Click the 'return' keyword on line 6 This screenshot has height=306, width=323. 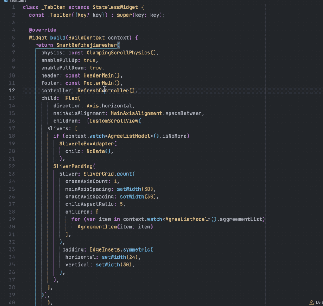(x=44, y=45)
